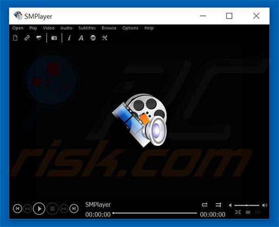Click the fast forward button

tap(64, 208)
